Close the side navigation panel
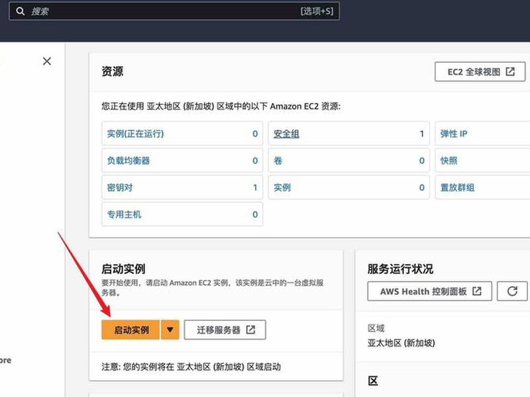This screenshot has height=397, width=530. [47, 61]
